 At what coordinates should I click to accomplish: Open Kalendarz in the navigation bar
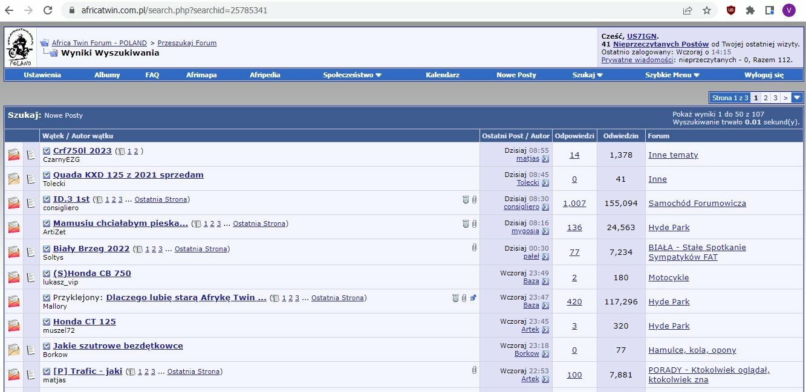pos(443,75)
